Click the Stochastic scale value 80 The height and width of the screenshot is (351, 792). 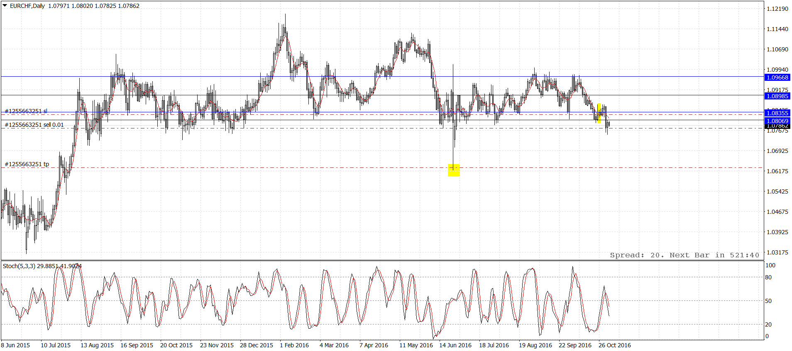click(769, 277)
